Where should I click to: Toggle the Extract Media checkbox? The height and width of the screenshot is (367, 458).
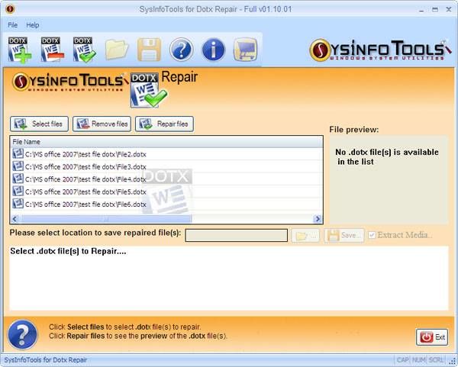click(x=372, y=235)
